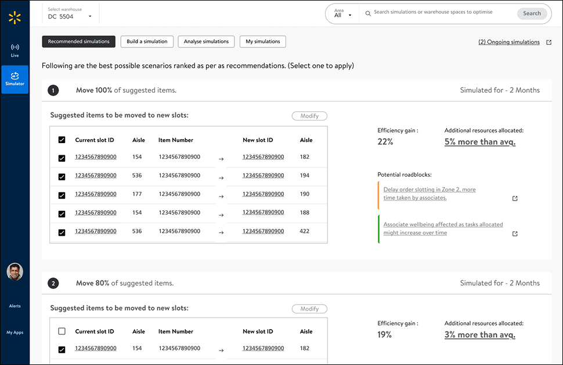Open the Area All dropdown
This screenshot has height=365, width=563.
pyautogui.click(x=342, y=14)
